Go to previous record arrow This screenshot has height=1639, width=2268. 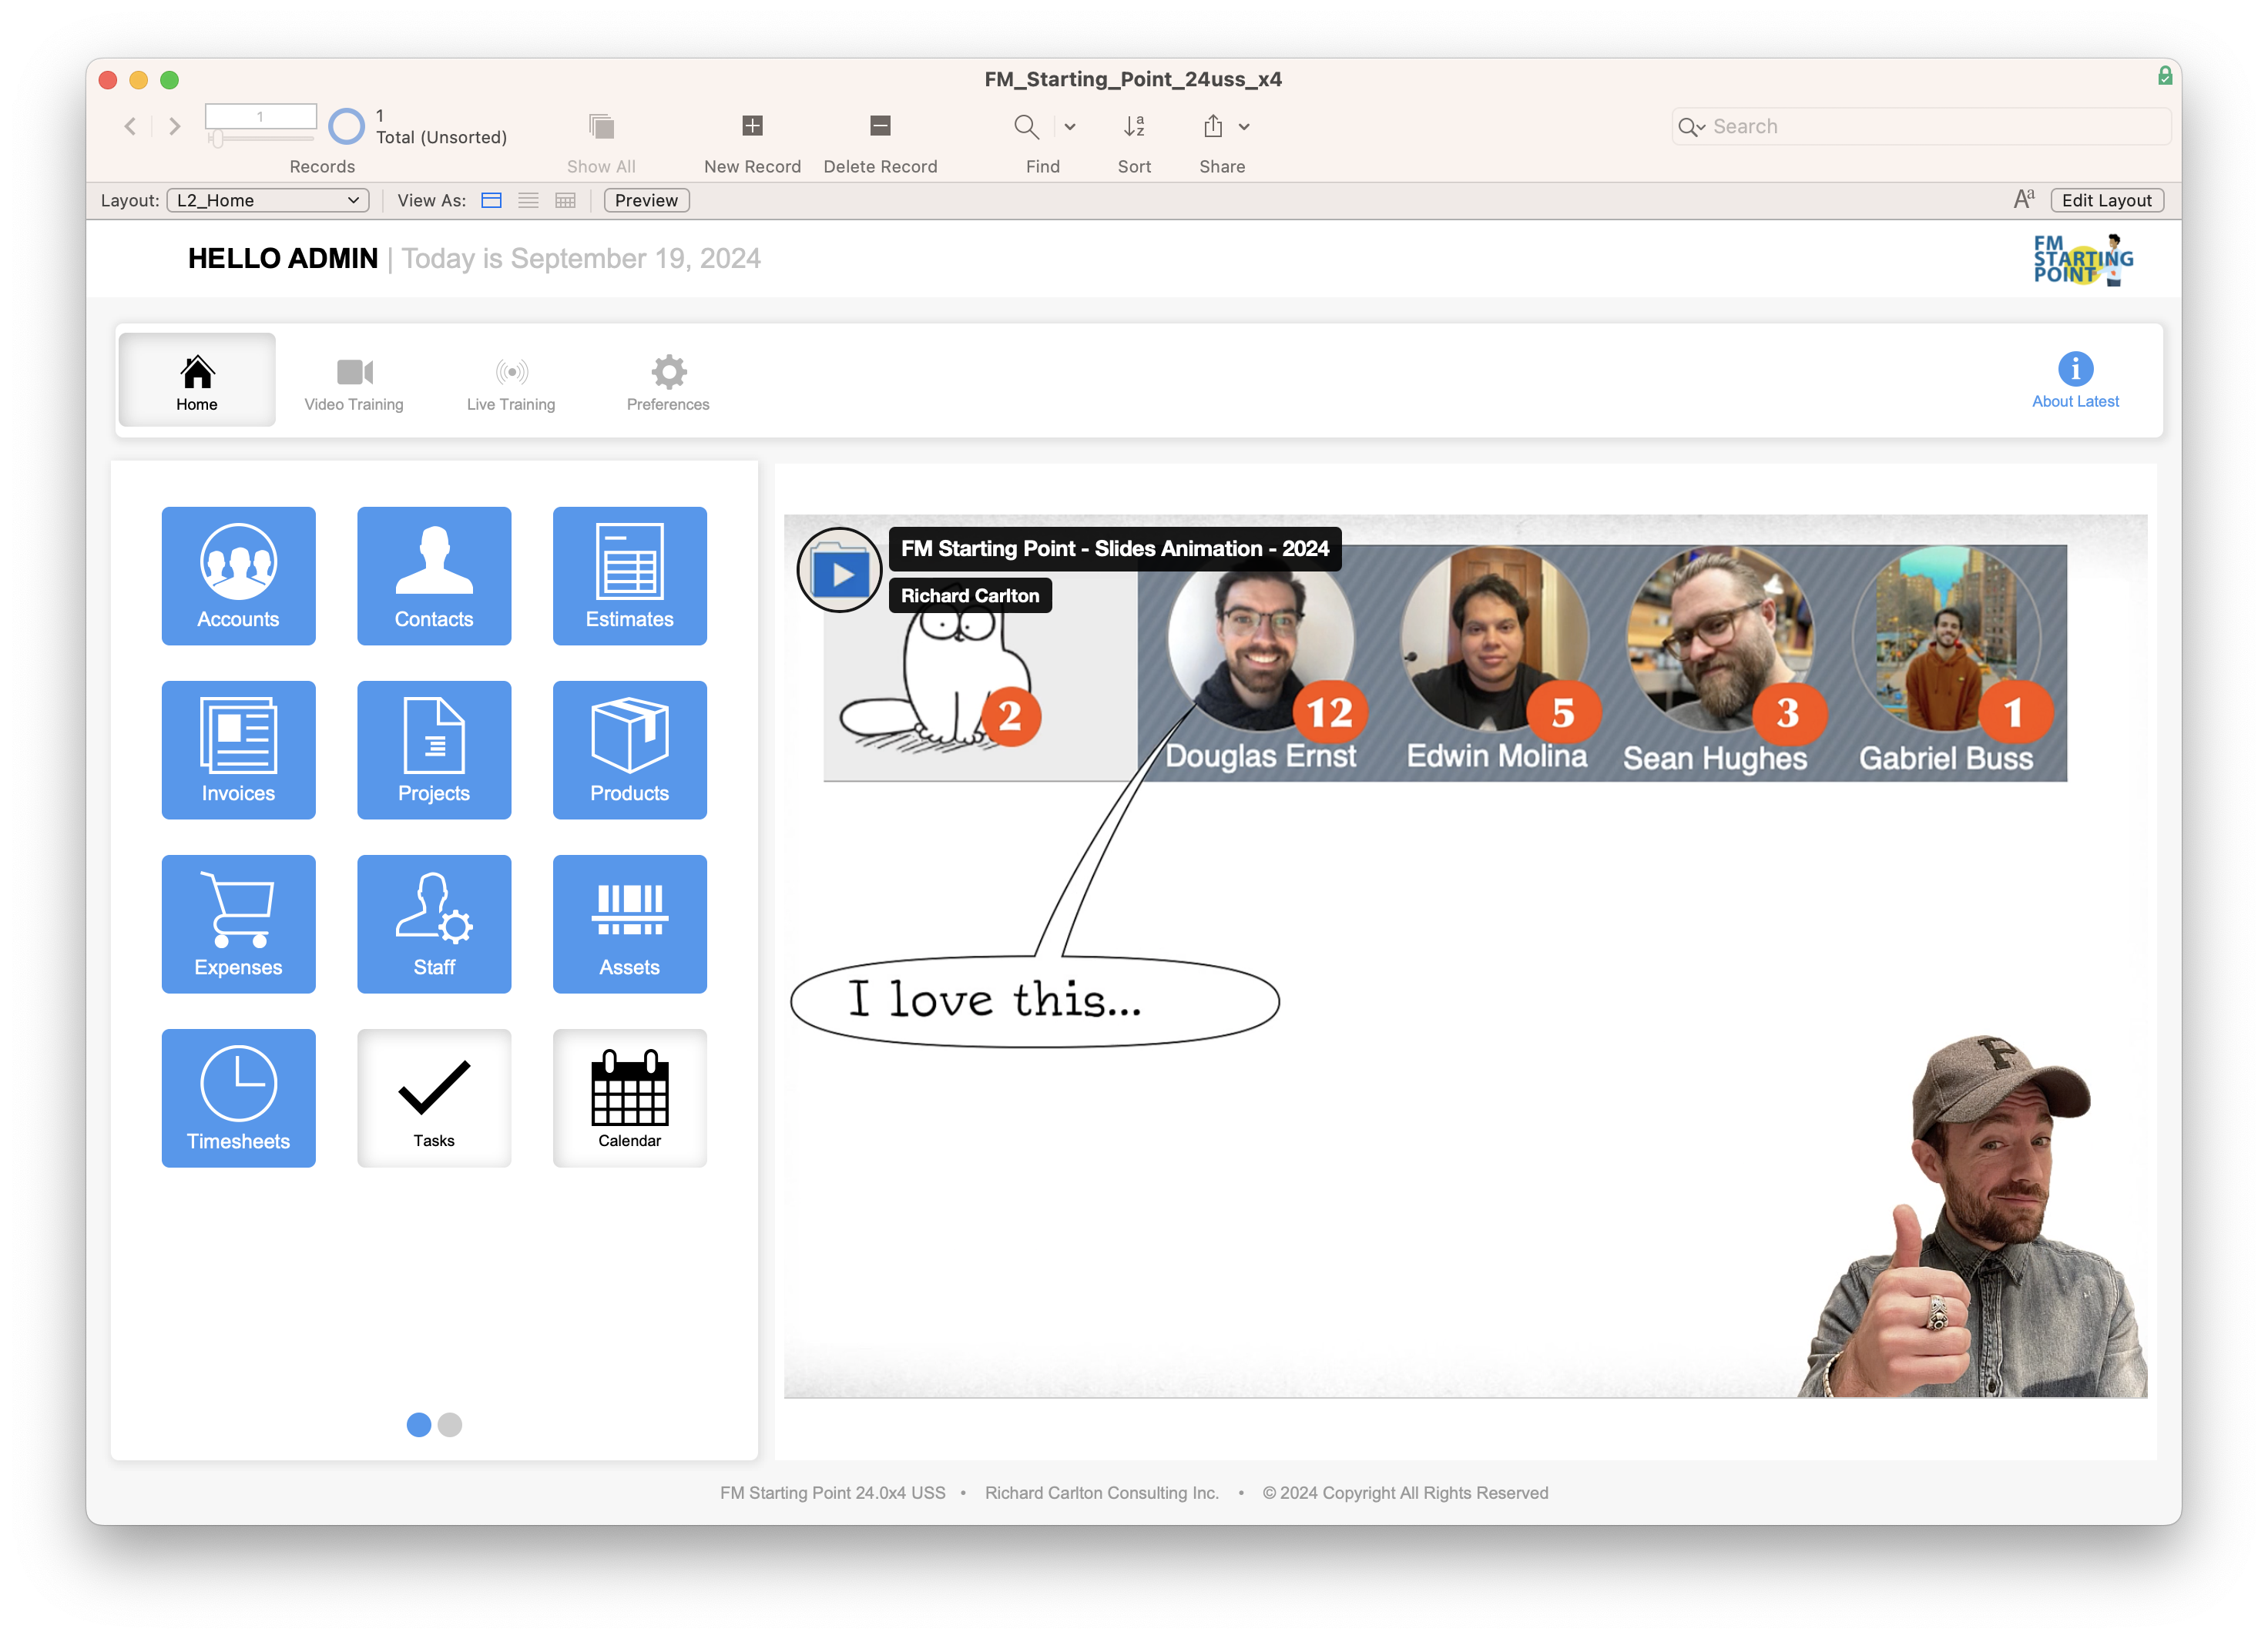click(130, 126)
